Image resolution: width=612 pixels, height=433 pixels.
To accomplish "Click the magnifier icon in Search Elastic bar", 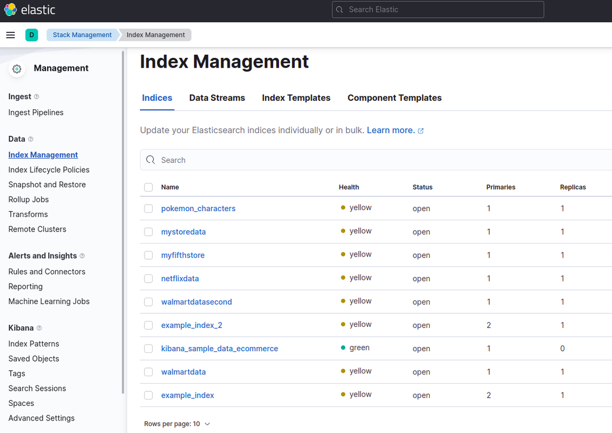I will [x=340, y=9].
